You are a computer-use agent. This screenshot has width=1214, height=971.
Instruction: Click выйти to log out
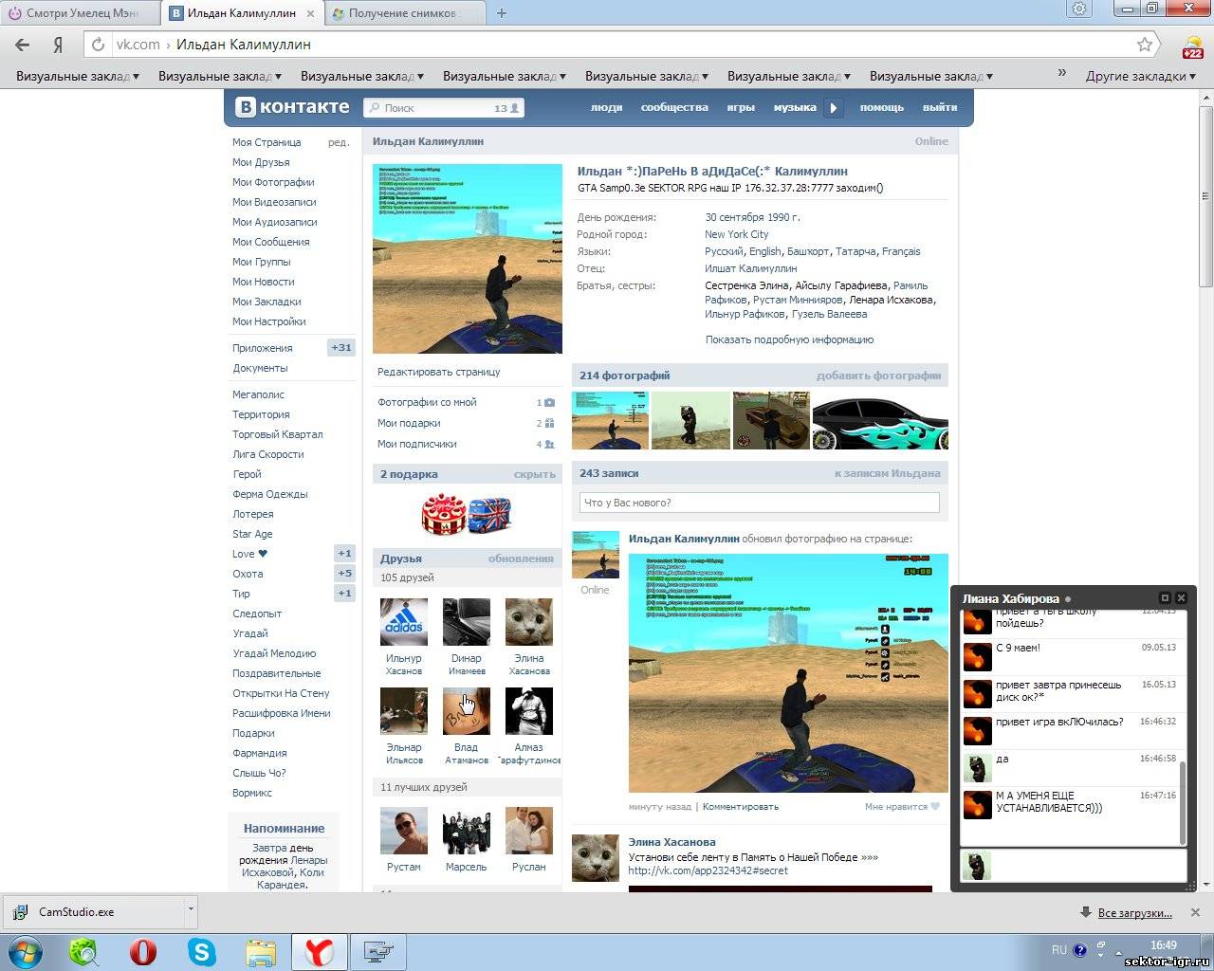pos(940,107)
